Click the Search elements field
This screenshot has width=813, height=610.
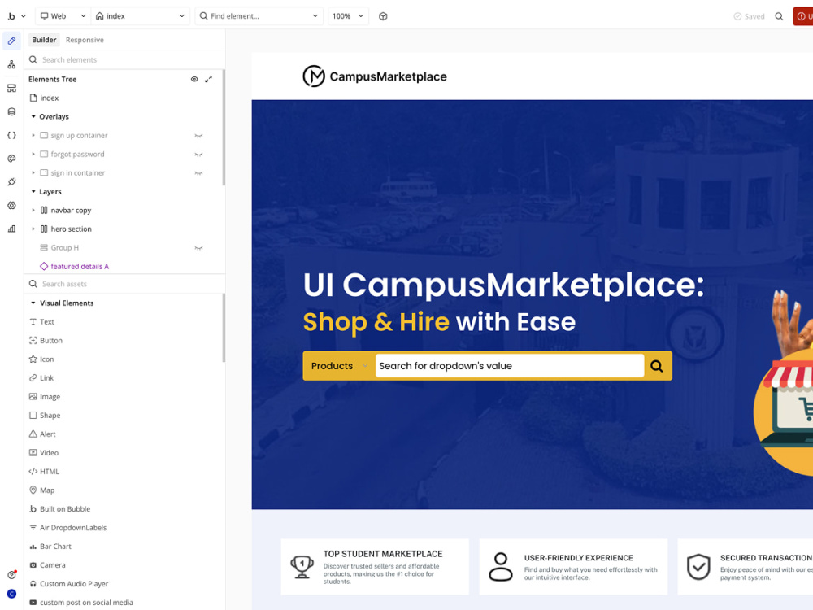[124, 59]
